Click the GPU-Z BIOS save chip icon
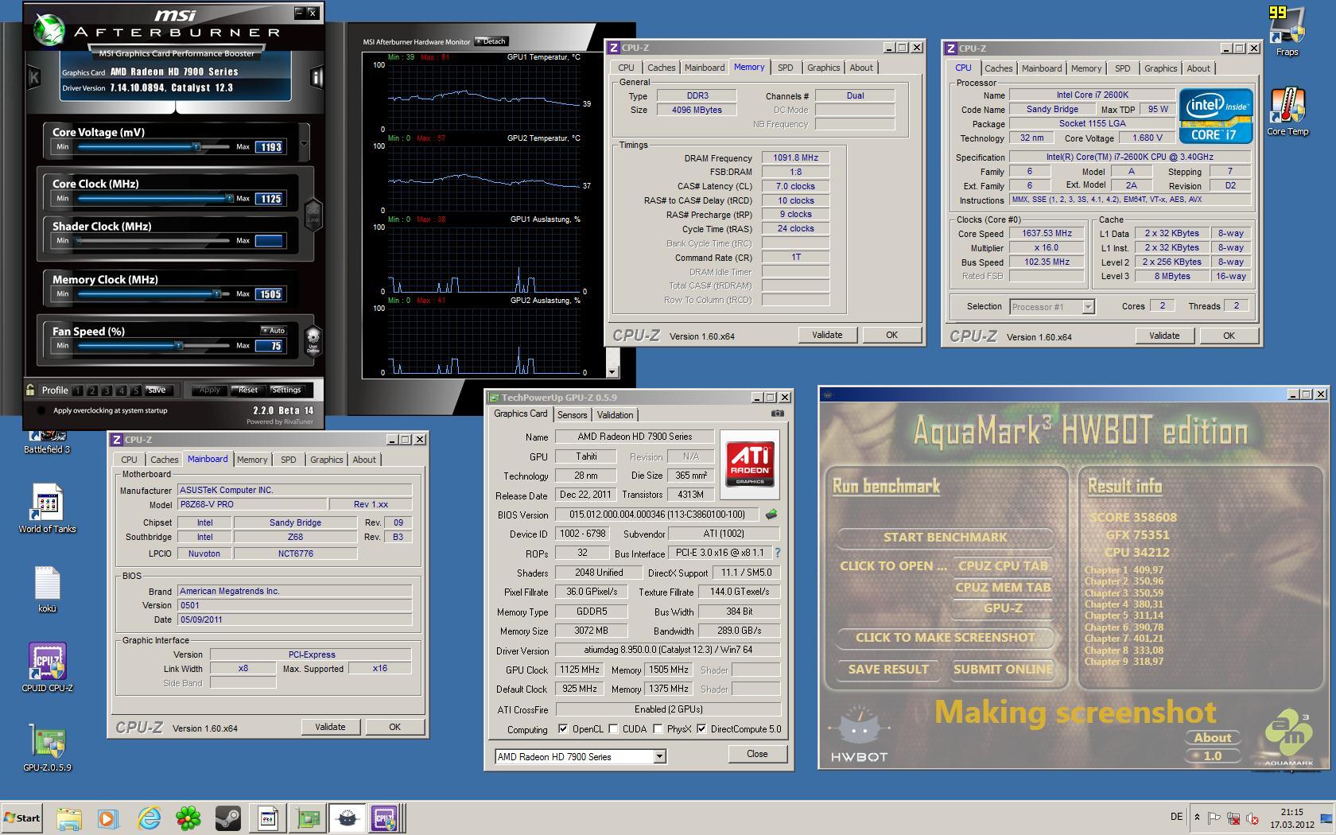Screen dimensions: 1336x835 tap(771, 515)
